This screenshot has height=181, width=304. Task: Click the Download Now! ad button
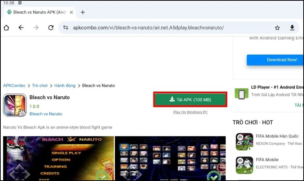pos(275,60)
